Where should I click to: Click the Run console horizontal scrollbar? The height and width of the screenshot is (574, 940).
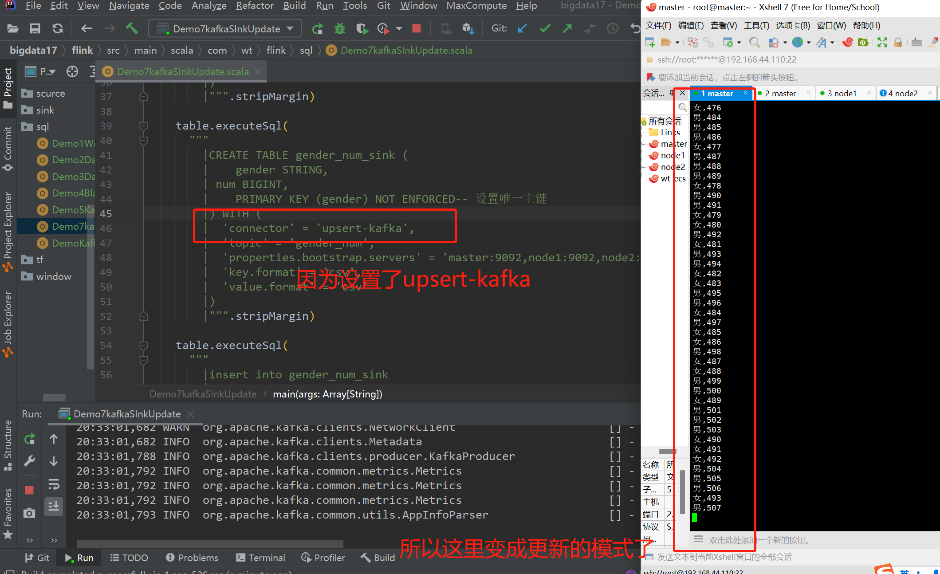click(210, 543)
